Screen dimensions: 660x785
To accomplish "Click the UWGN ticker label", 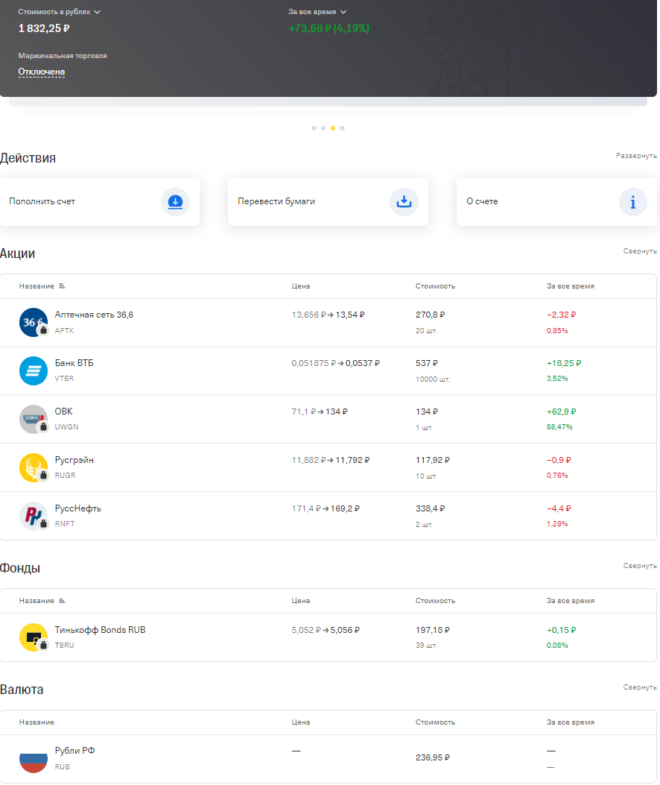I will [x=66, y=427].
